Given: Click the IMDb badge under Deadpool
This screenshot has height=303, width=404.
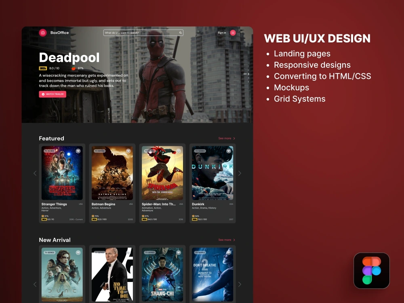Looking at the screenshot, I should click(x=43, y=68).
